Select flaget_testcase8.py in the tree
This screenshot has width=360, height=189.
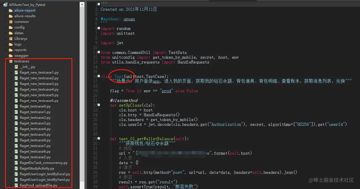click(35, 151)
